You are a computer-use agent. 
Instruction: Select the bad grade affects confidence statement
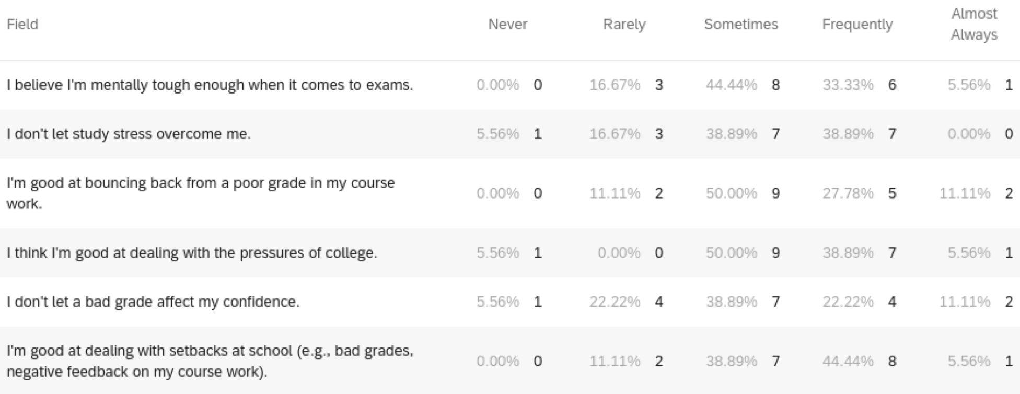[x=153, y=302]
